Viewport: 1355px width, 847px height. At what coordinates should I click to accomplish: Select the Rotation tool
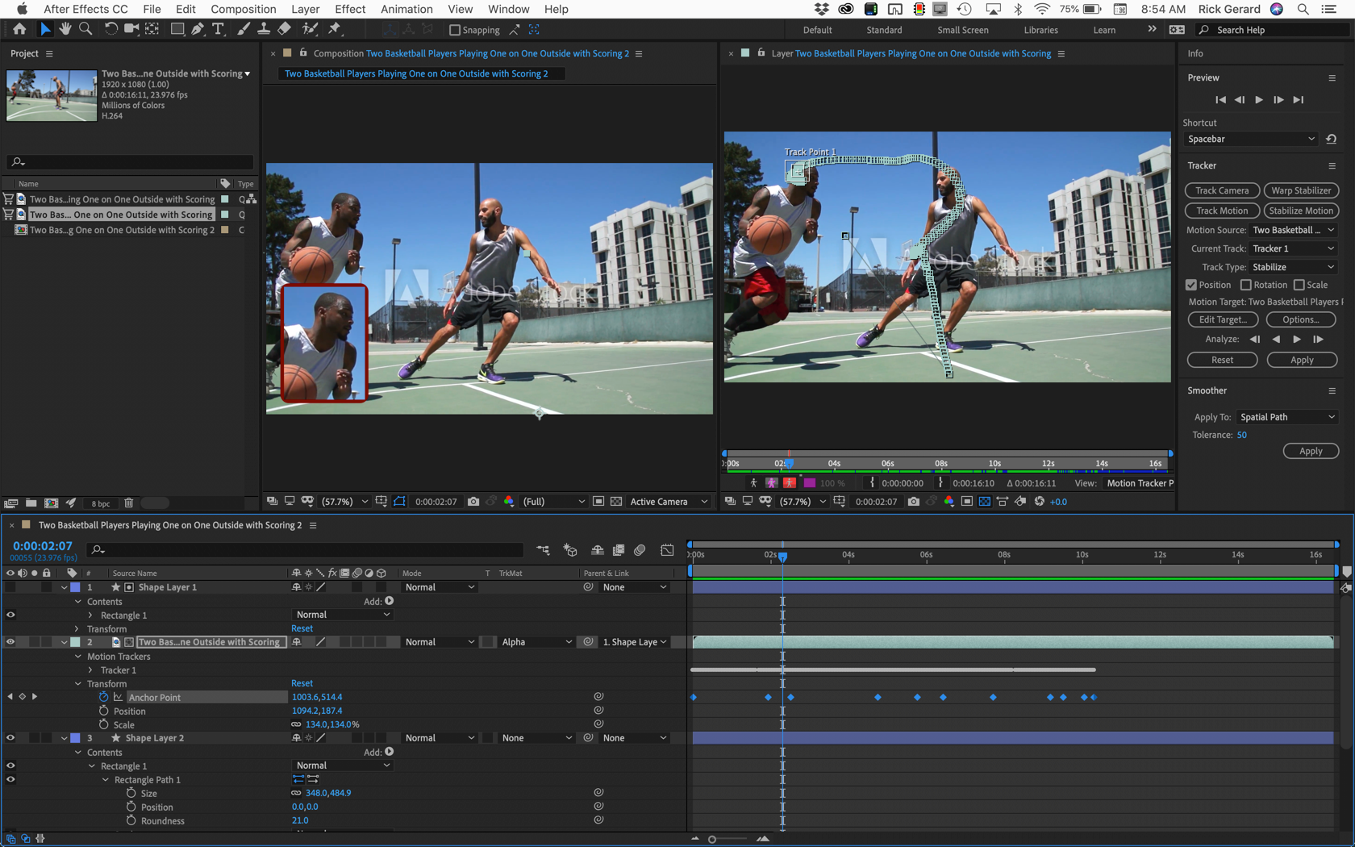[110, 29]
